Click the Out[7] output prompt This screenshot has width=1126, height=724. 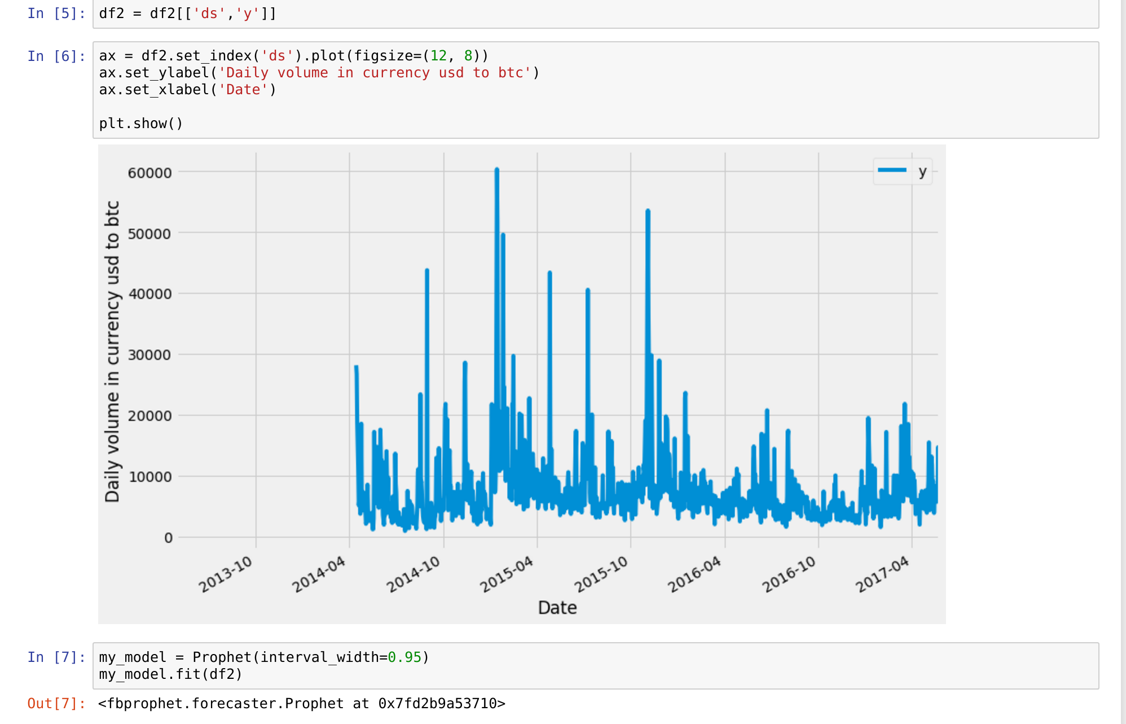pos(56,704)
